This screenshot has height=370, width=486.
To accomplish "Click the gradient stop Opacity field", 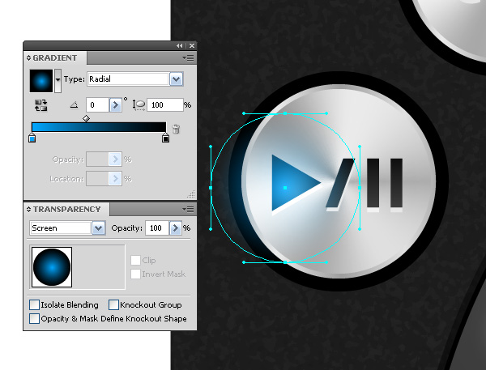I will click(x=97, y=159).
